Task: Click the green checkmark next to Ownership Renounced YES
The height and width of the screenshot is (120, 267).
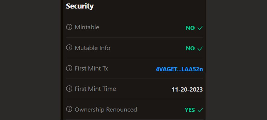Action: (x=200, y=110)
